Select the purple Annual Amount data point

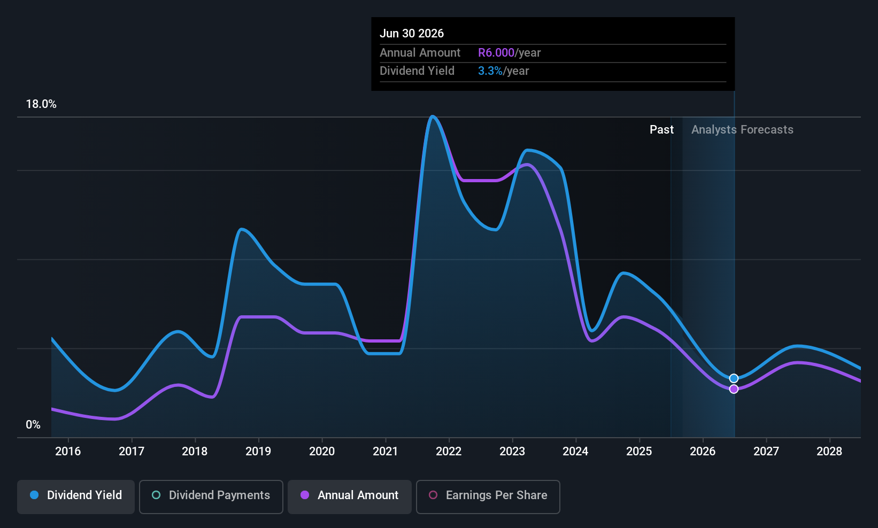point(734,389)
